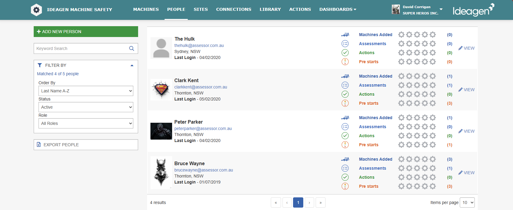
Task: Click the Export People file icon
Action: [39, 145]
